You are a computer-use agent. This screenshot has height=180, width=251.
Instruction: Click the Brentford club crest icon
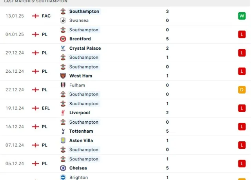pos(63,39)
